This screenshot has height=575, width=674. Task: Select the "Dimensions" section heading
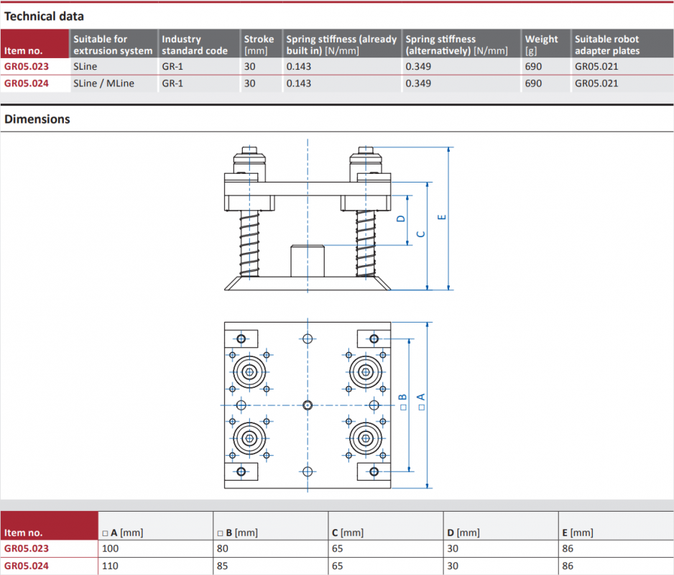click(37, 119)
